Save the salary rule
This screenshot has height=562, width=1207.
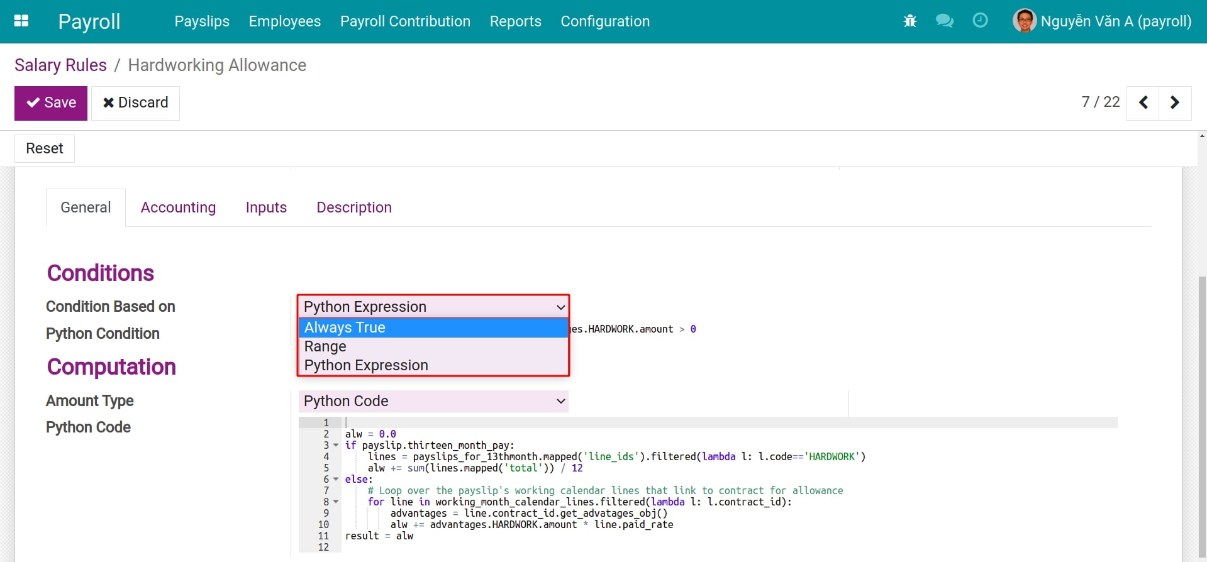(x=51, y=102)
